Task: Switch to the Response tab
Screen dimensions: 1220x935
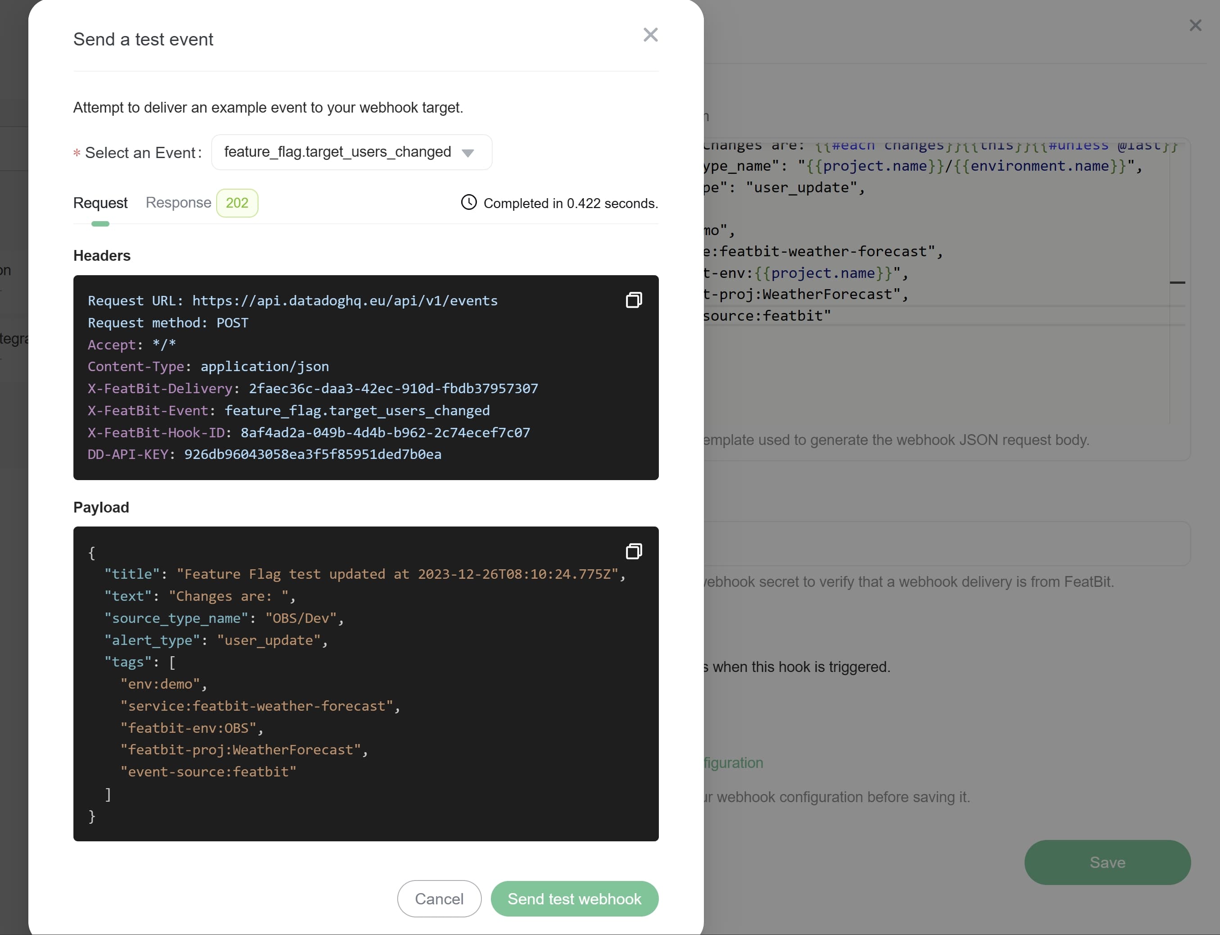Action: pos(178,203)
